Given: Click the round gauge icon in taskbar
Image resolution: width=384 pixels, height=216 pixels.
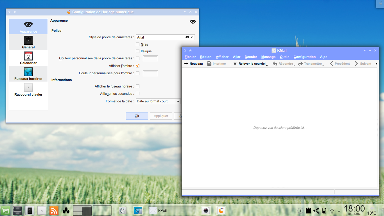Looking at the screenshot, I should click(x=123, y=210).
